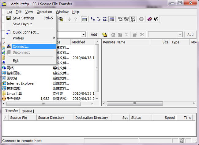The image size is (199, 145).
Task: Click the Download arrow toolbar icon
Action: pos(69,19)
